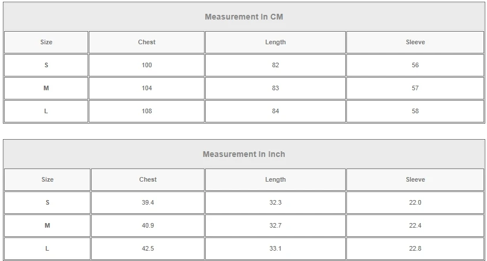
Task: Select the length value 33.1 cell
Action: (275, 249)
